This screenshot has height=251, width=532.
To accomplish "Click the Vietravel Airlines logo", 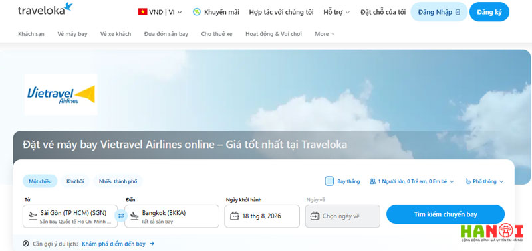I will point(61,95).
